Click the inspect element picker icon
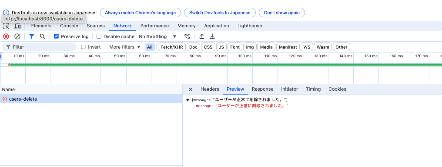The image size is (442, 167). (x=6, y=26)
